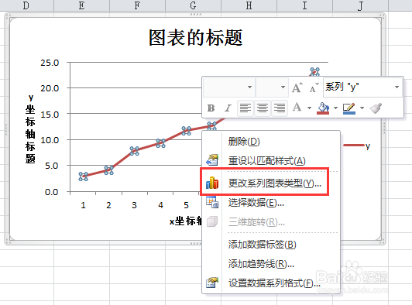Open the chart element selector 系列 "y"

pyautogui.click(x=362, y=87)
